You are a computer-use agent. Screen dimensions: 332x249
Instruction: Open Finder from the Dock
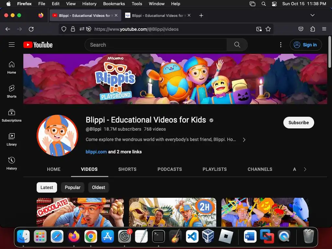click(x=23, y=236)
